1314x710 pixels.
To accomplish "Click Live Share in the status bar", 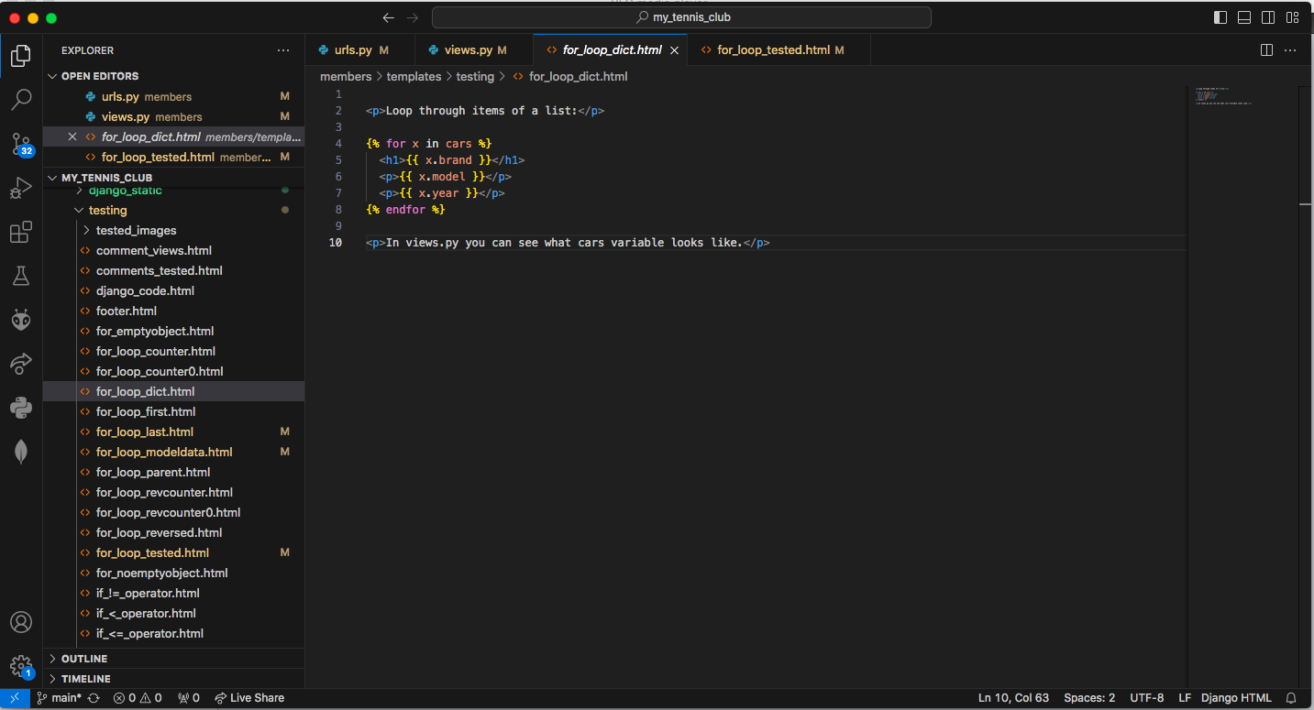I will (x=249, y=698).
